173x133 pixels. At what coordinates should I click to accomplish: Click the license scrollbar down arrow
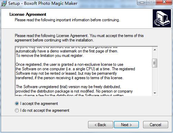pos(155,93)
